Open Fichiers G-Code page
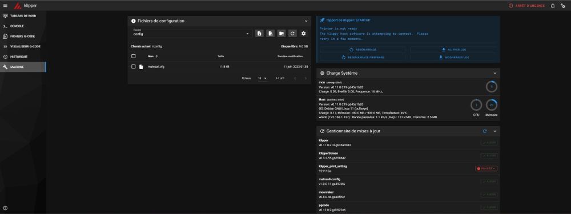 click(23, 37)
